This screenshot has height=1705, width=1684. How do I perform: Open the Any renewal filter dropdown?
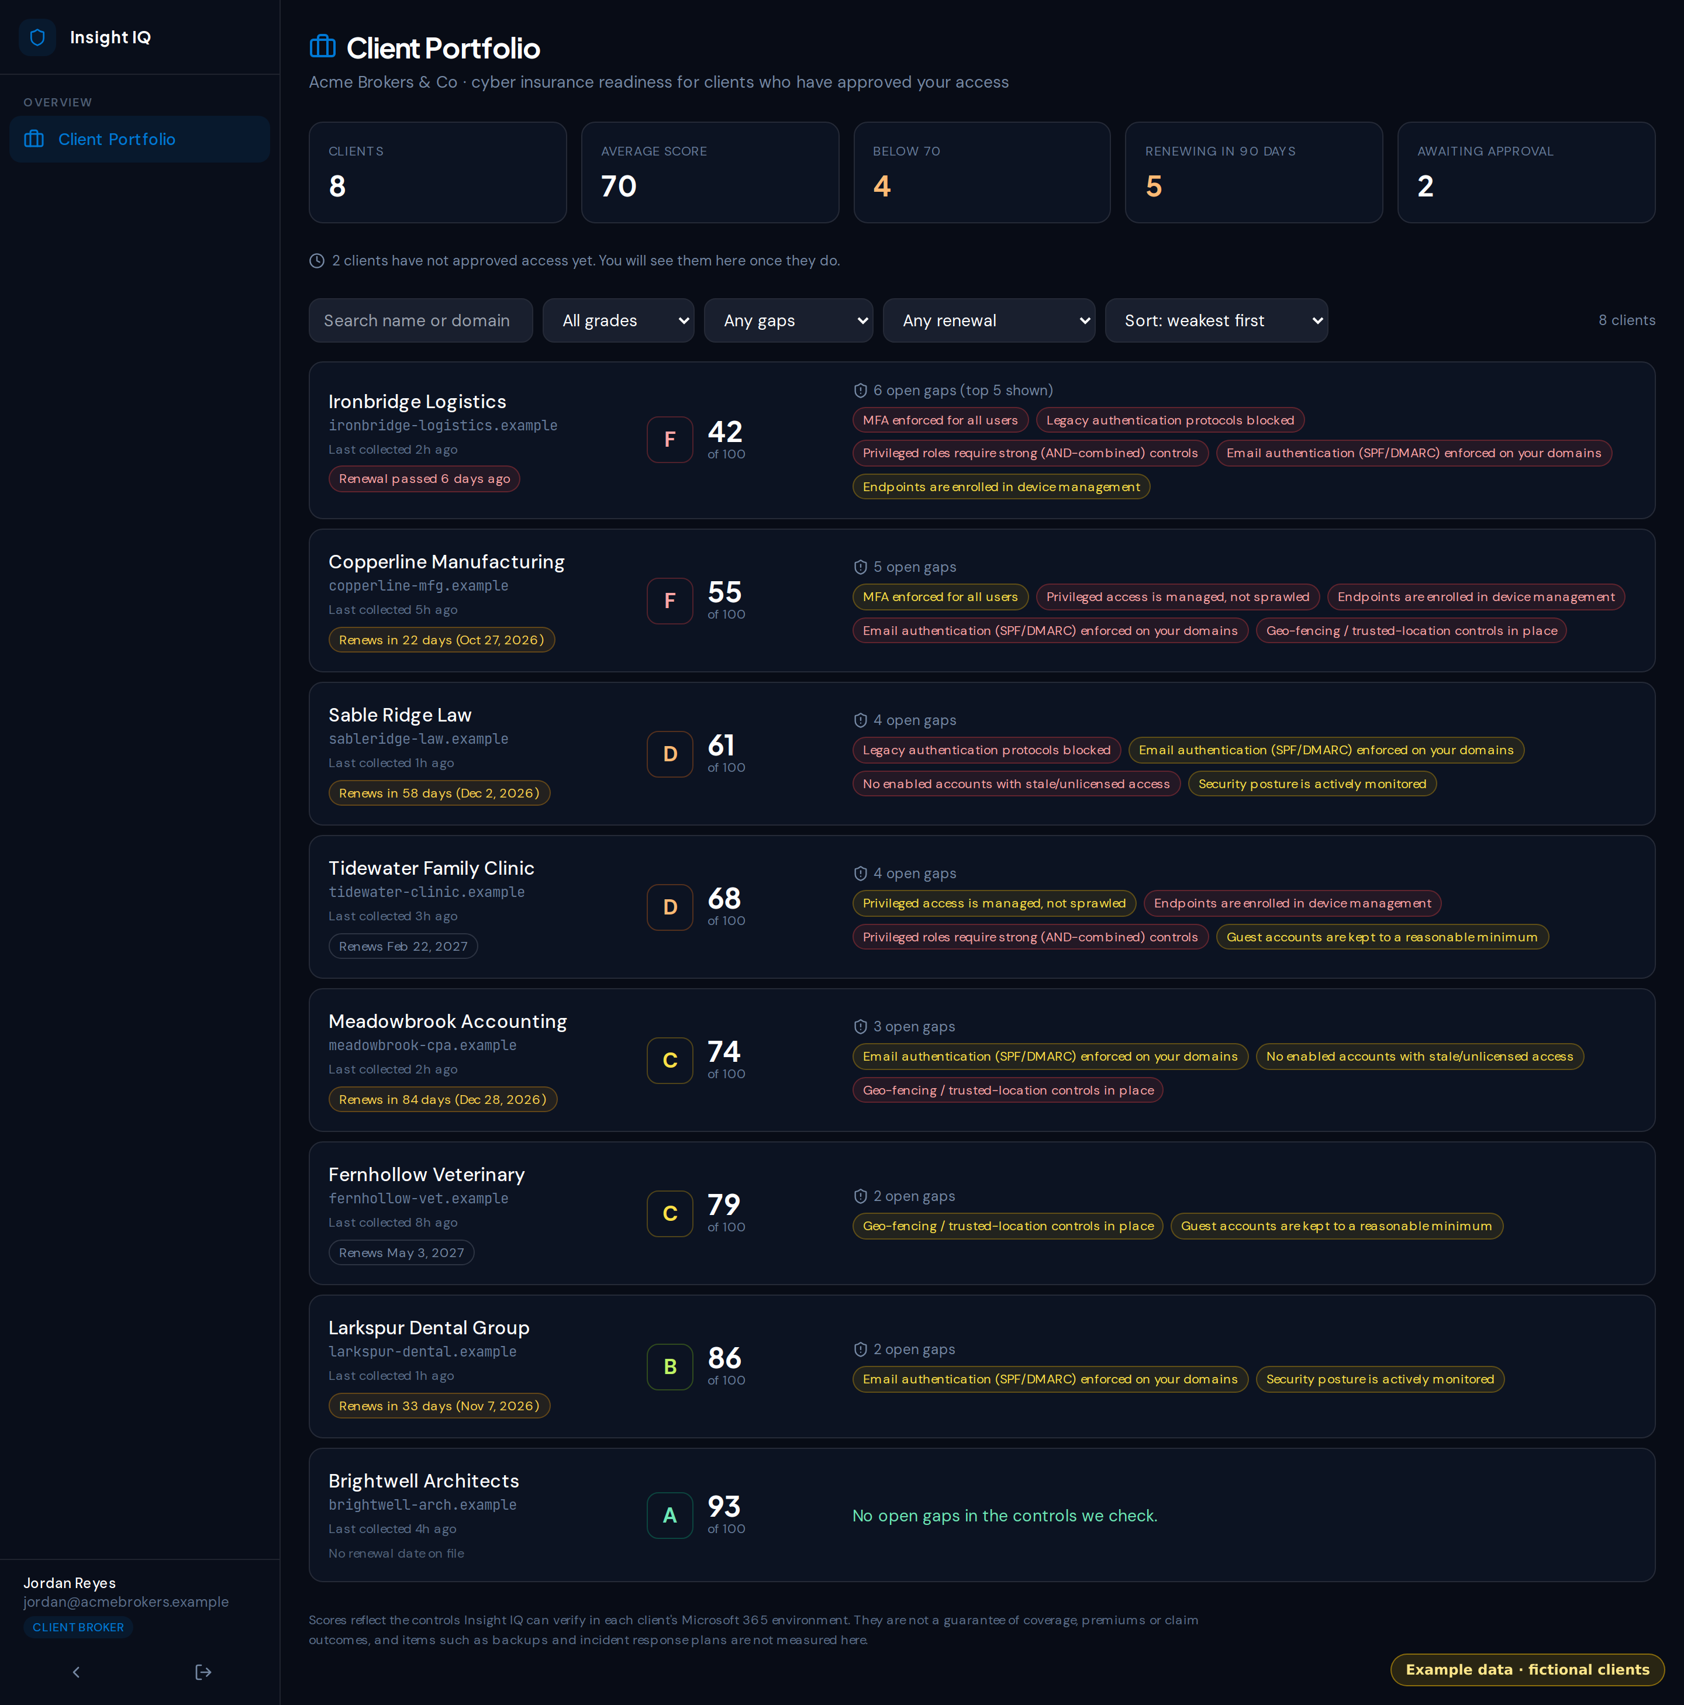(x=989, y=320)
